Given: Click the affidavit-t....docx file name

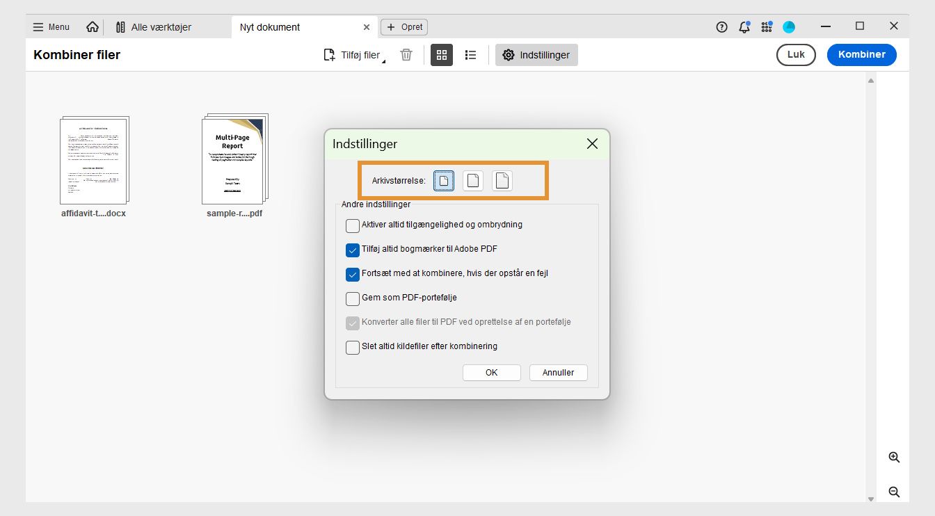Looking at the screenshot, I should (94, 213).
